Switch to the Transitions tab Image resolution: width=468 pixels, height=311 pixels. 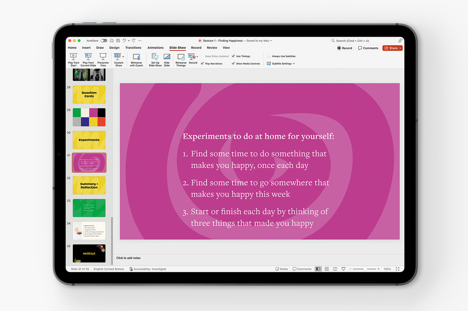pos(133,48)
